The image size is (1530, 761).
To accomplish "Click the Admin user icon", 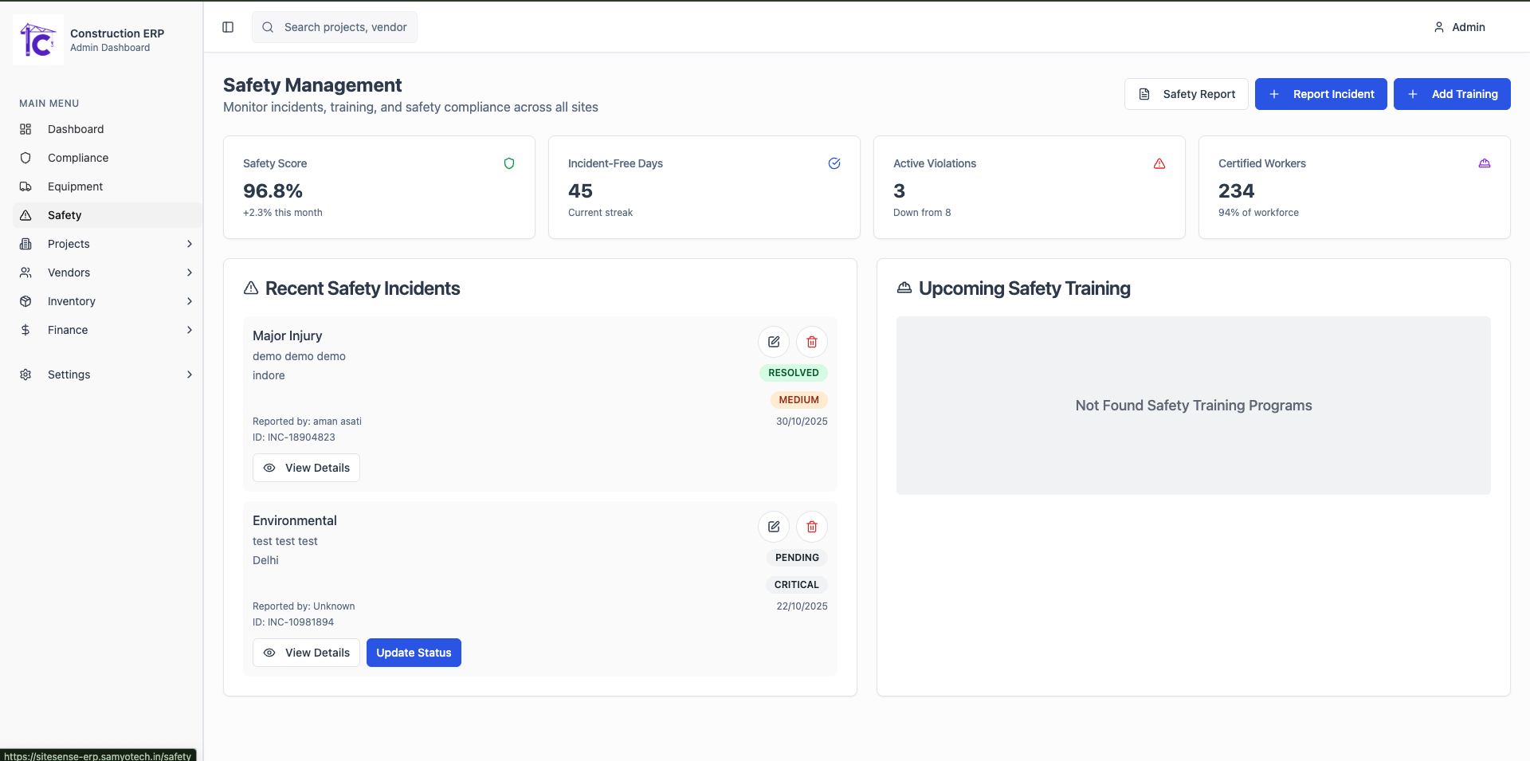I will 1439,27.
